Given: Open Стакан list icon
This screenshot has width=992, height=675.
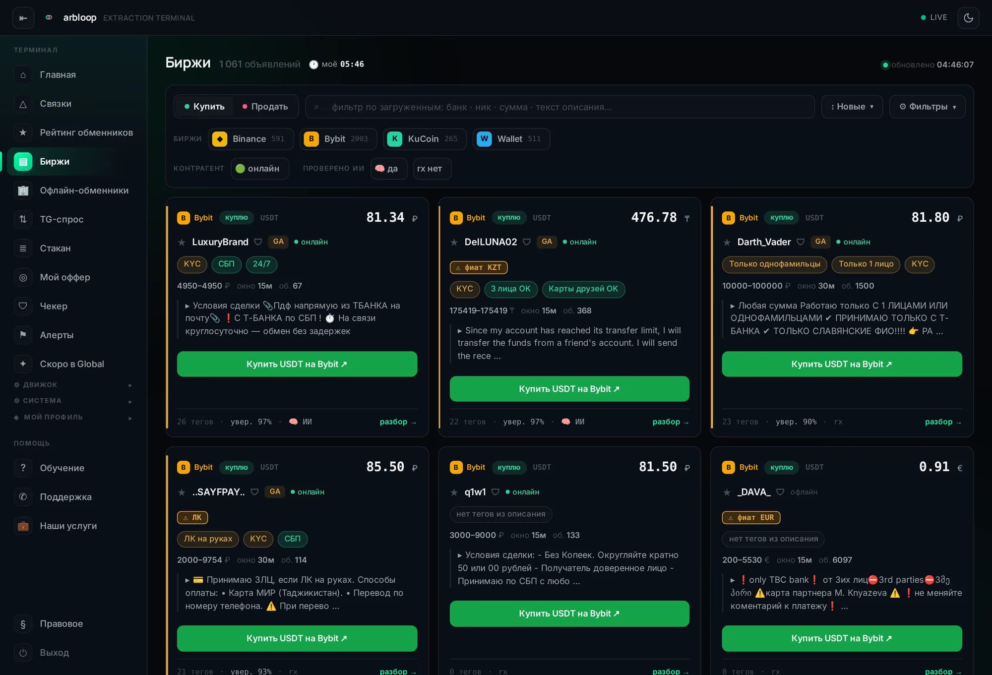Looking at the screenshot, I should [23, 248].
